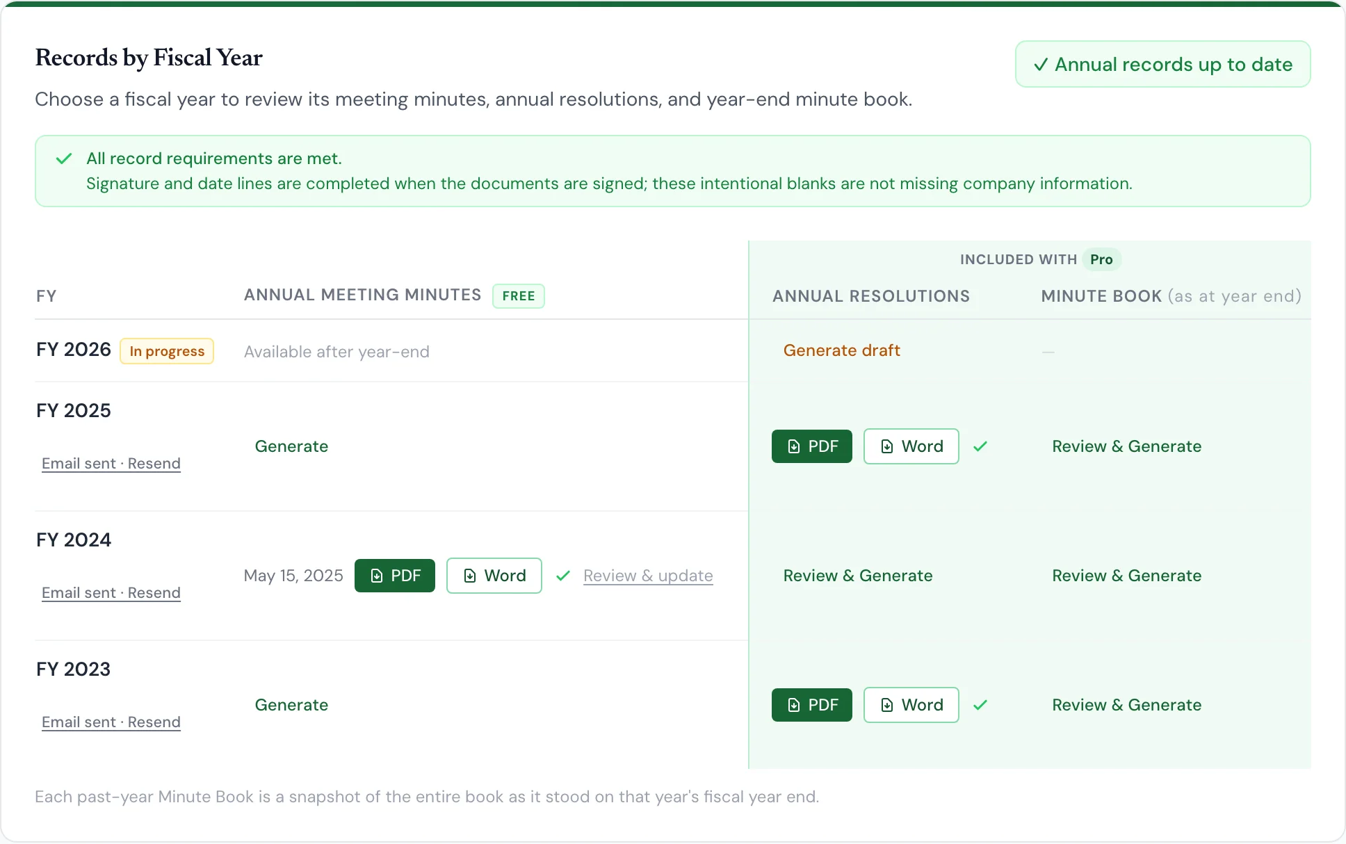Review & Generate FY 2023 minute book
Image resolution: width=1346 pixels, height=844 pixels.
(x=1126, y=705)
